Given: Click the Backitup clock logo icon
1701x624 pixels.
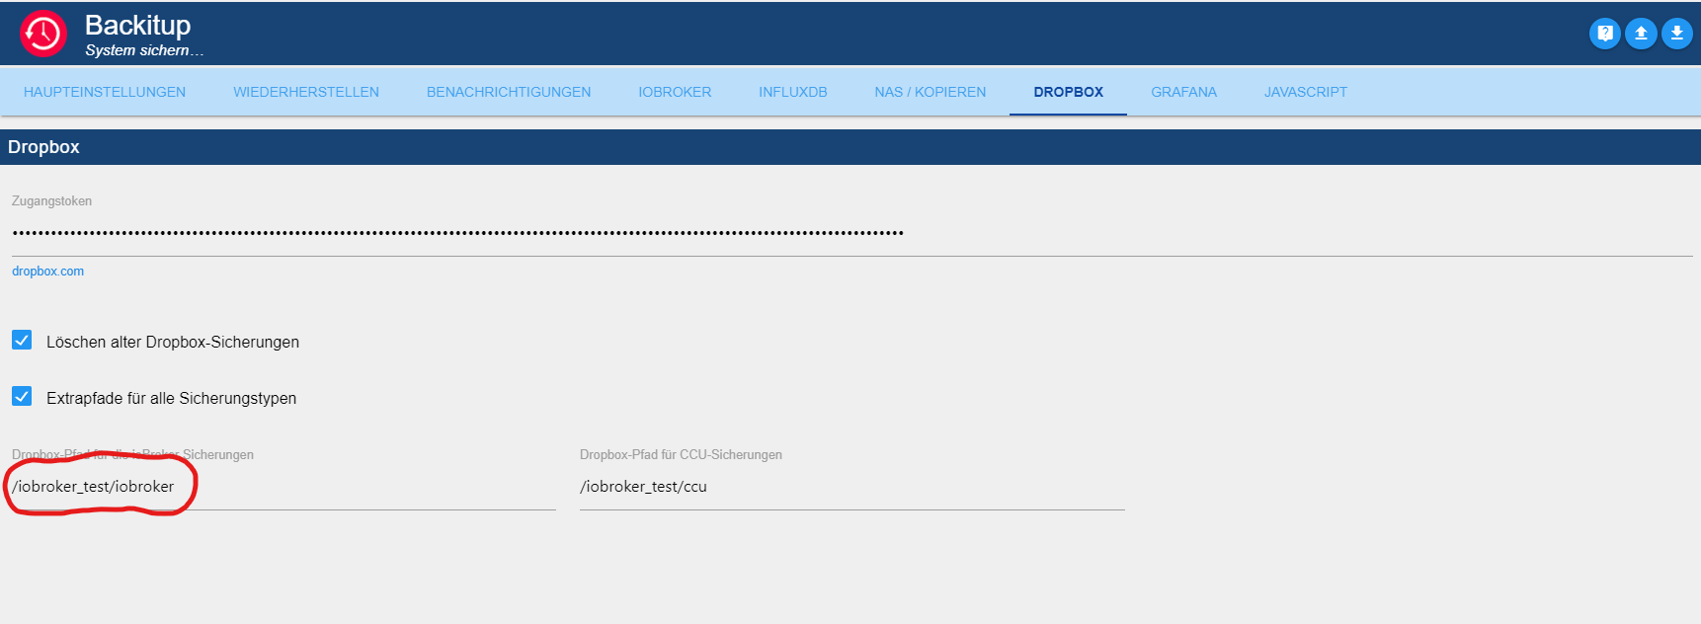Looking at the screenshot, I should (43, 34).
